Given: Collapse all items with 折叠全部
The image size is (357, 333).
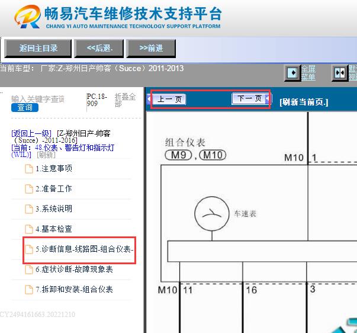Looking at the screenshot, I should tap(125, 100).
